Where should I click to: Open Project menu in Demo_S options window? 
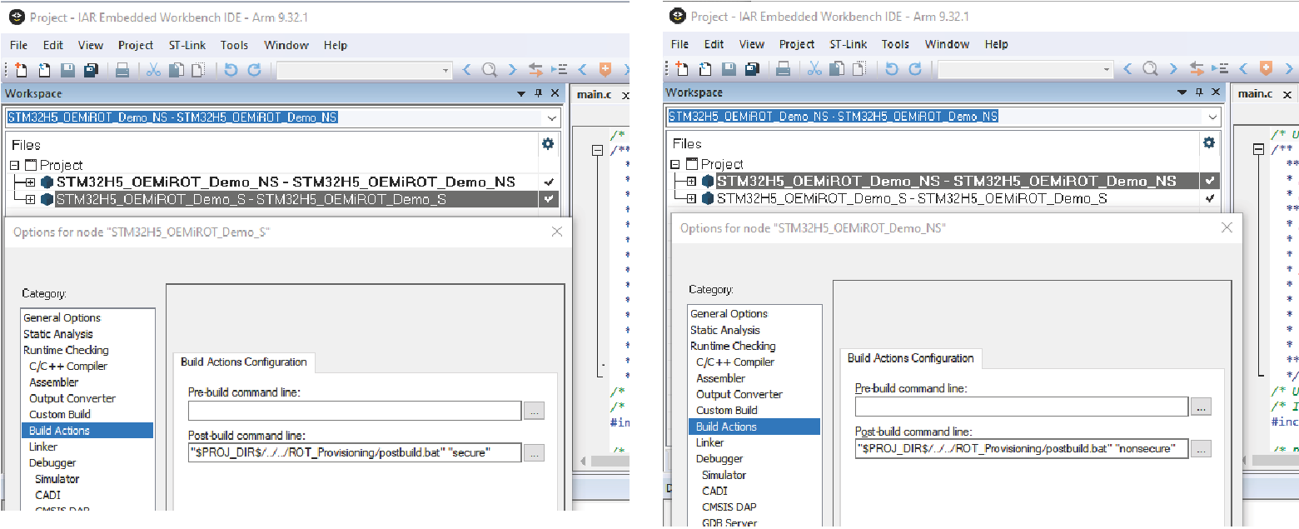point(136,45)
